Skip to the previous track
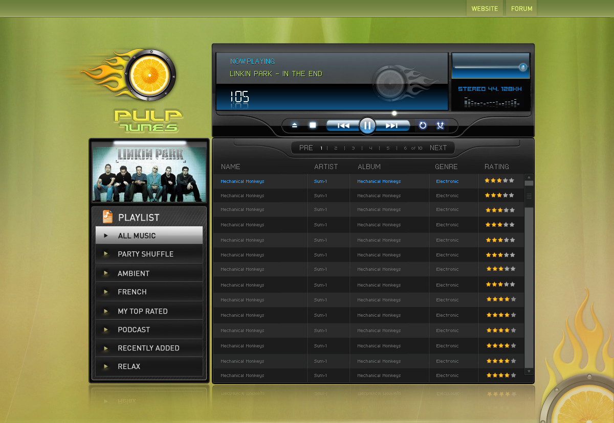Screen dimensions: 614x423 tap(343, 125)
